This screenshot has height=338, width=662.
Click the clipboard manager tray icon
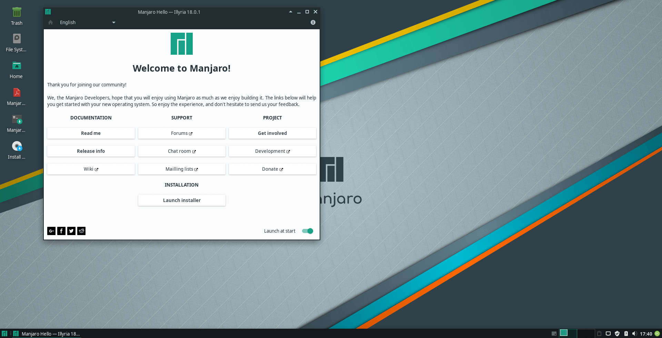pyautogui.click(x=599, y=334)
